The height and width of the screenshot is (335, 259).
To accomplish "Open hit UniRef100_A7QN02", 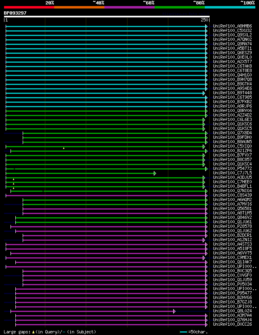I will pyautogui.click(x=232, y=40).
